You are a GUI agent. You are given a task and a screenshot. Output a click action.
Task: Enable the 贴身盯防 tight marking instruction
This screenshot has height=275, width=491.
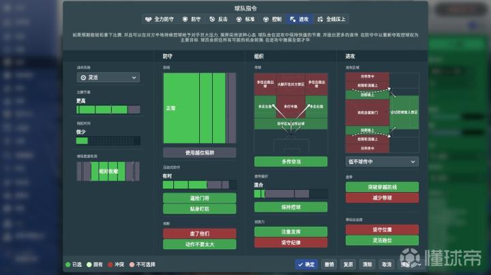pos(199,208)
